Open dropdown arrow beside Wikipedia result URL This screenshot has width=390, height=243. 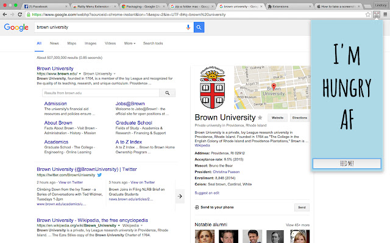tap(119, 225)
